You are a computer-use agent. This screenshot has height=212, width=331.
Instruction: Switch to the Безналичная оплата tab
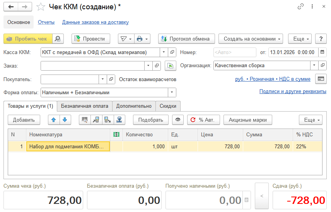[85, 106]
